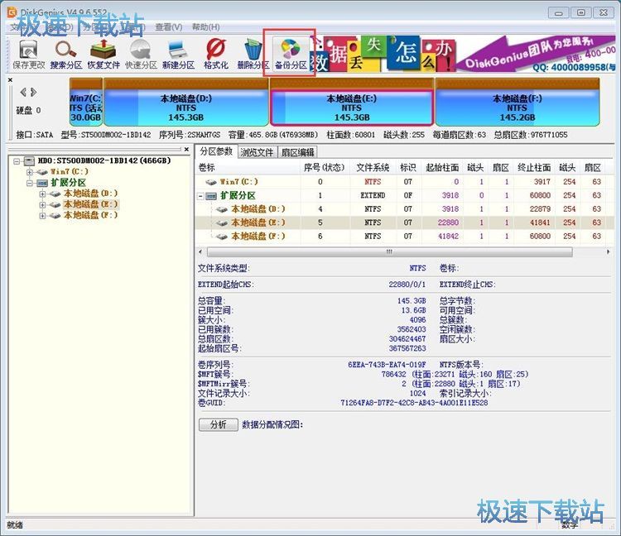Select 本地磁盘(F:) in the left tree
Viewport: 621px width, 536px height.
(91, 215)
